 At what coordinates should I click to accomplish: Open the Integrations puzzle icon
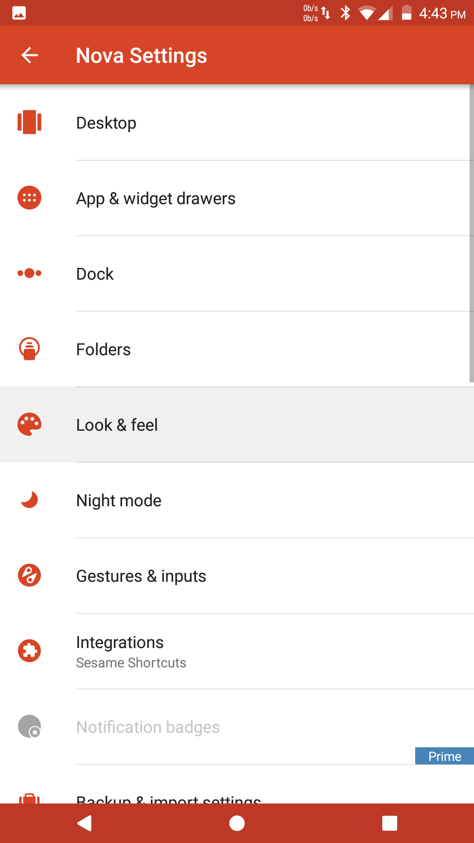pos(29,651)
